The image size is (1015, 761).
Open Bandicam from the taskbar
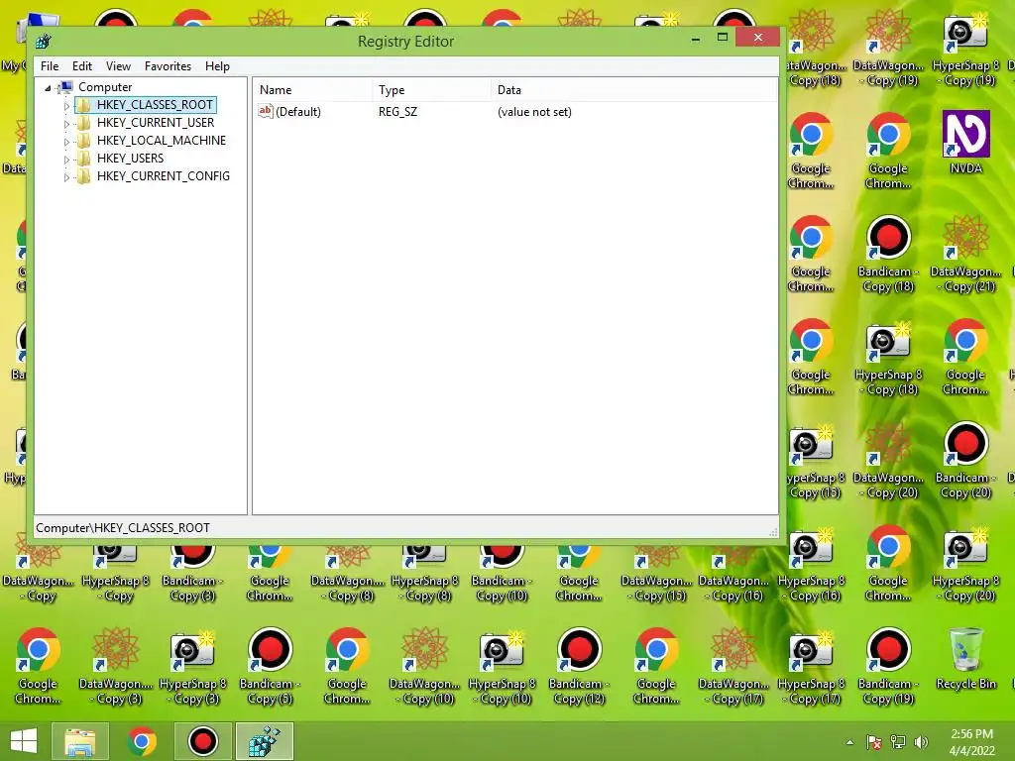coord(203,741)
